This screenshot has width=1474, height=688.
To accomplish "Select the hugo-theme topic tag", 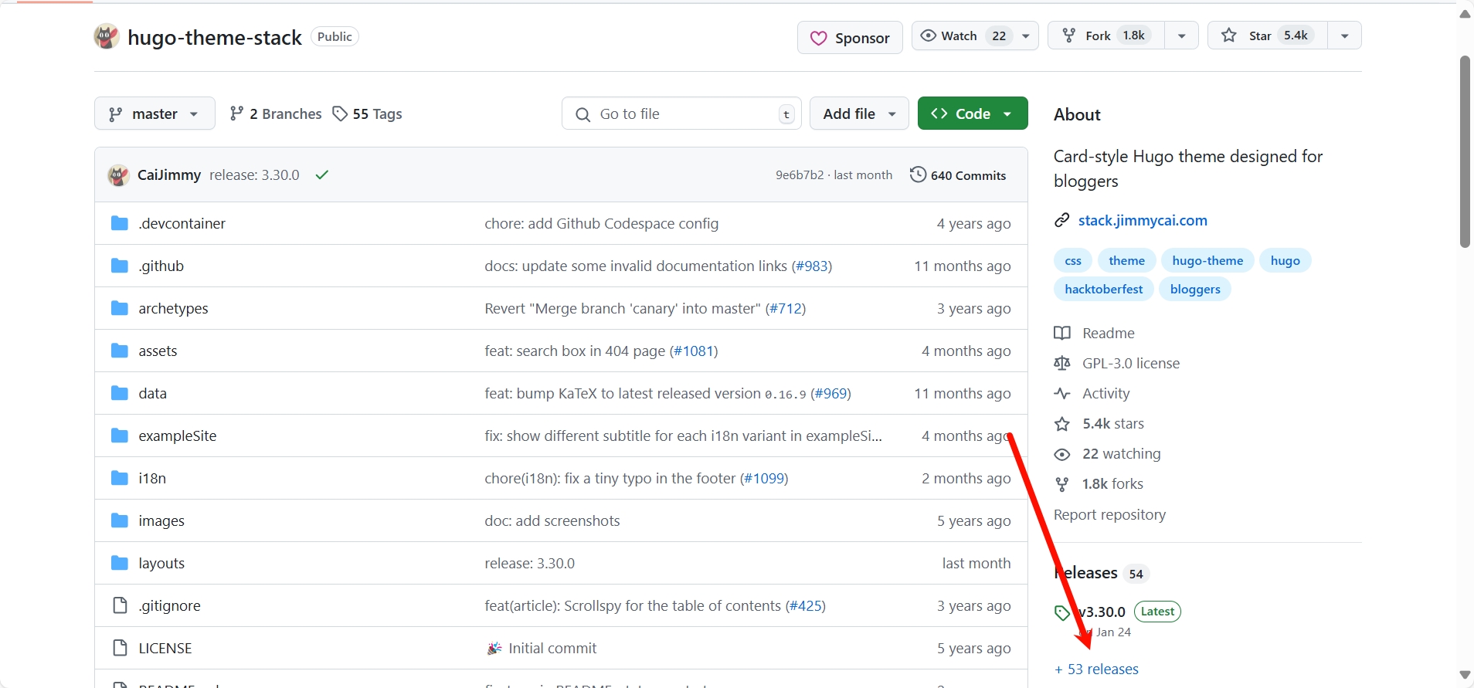I will [x=1207, y=261].
